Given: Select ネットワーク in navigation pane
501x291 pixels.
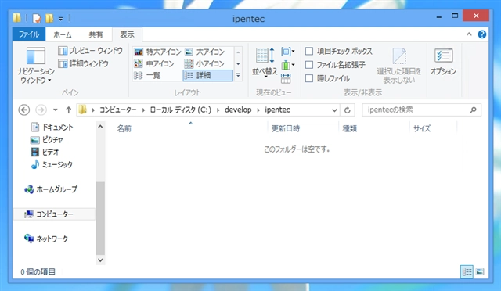Looking at the screenshot, I should coord(46,239).
